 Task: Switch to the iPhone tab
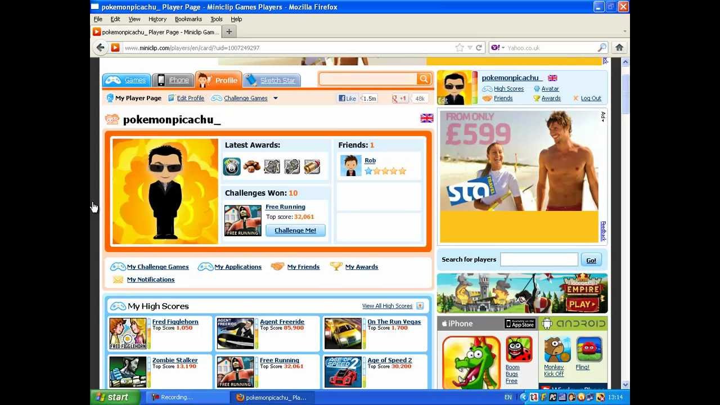point(173,80)
